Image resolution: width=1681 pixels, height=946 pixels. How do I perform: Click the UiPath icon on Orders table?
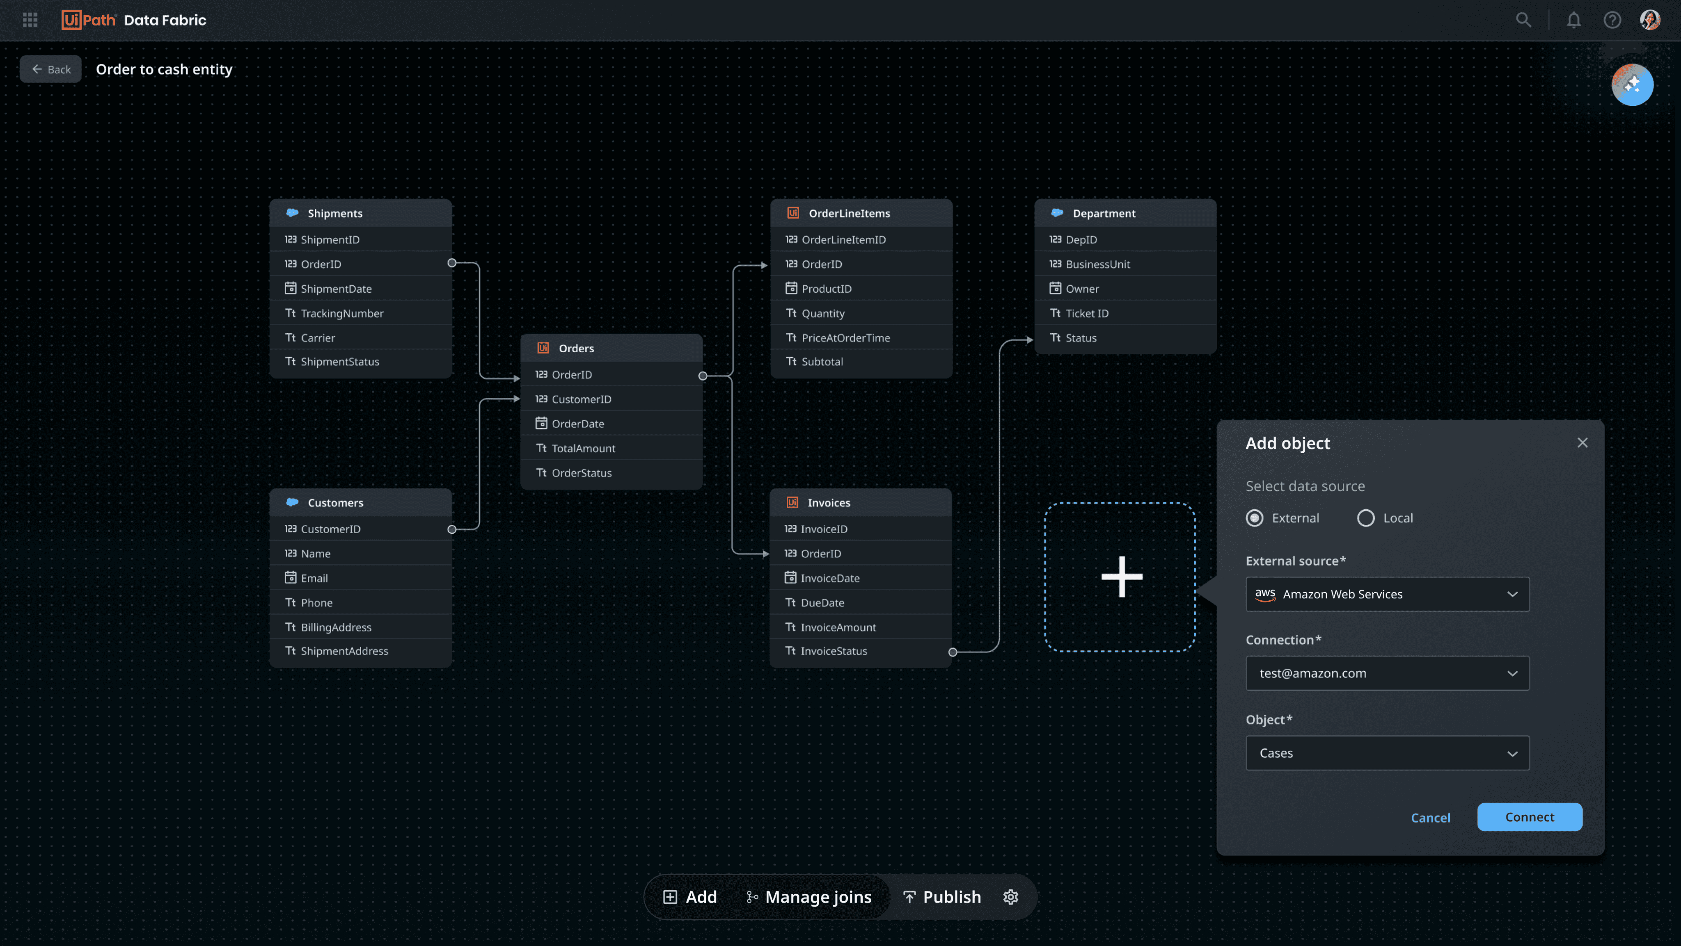(x=543, y=348)
